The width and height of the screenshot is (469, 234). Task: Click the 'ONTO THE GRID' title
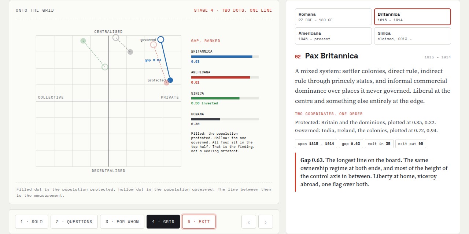click(x=35, y=10)
